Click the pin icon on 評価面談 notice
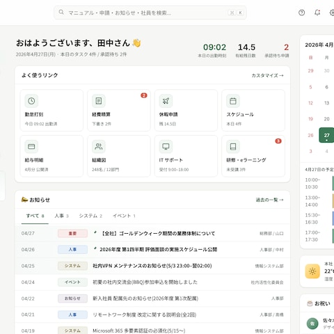The image size is (334, 334). (95, 248)
